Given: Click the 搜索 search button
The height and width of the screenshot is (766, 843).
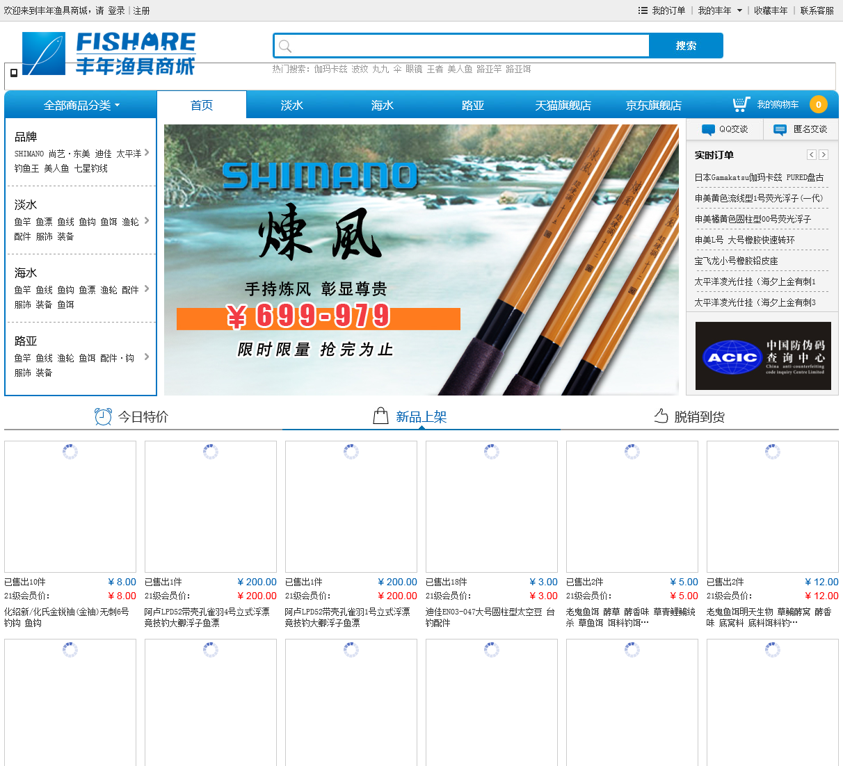Looking at the screenshot, I should (x=686, y=45).
